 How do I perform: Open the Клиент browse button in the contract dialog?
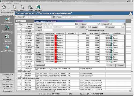click(x=77, y=24)
